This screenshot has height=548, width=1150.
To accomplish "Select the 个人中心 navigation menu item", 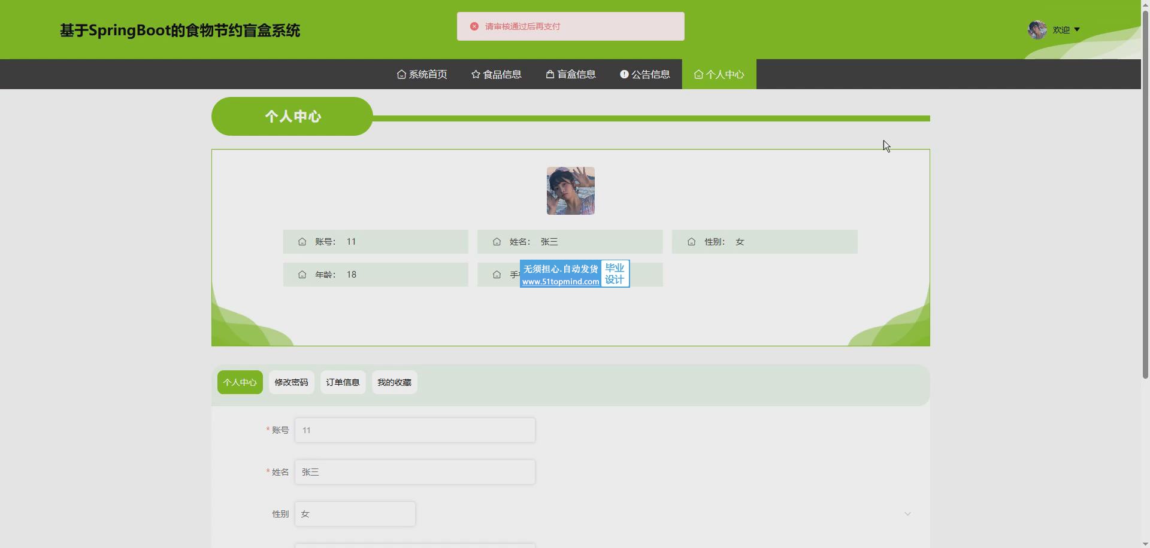I will point(719,74).
